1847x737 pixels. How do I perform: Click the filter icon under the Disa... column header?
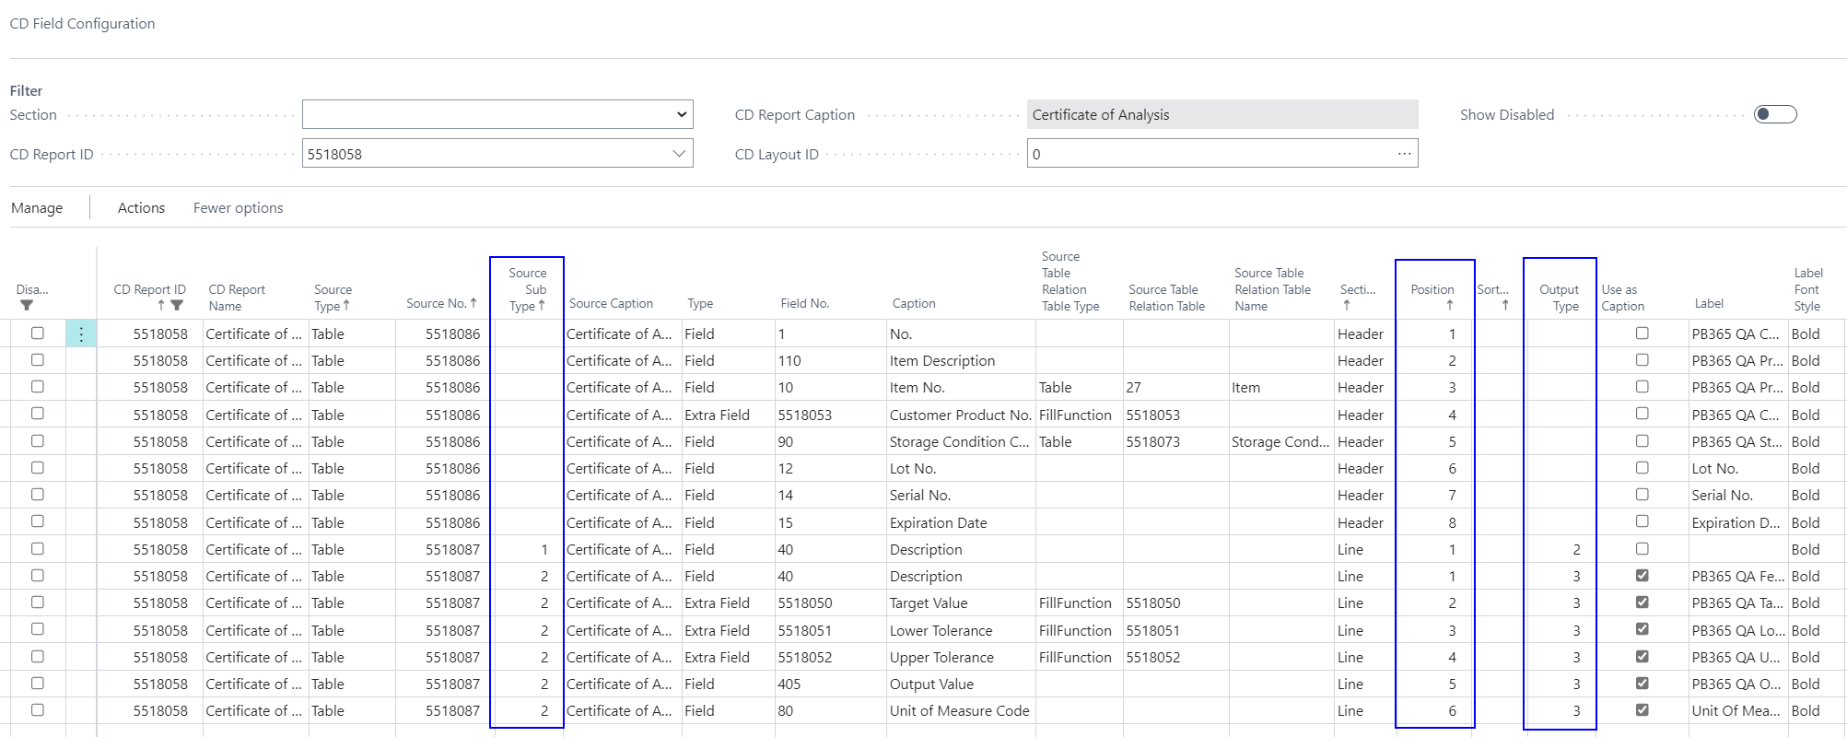(27, 306)
